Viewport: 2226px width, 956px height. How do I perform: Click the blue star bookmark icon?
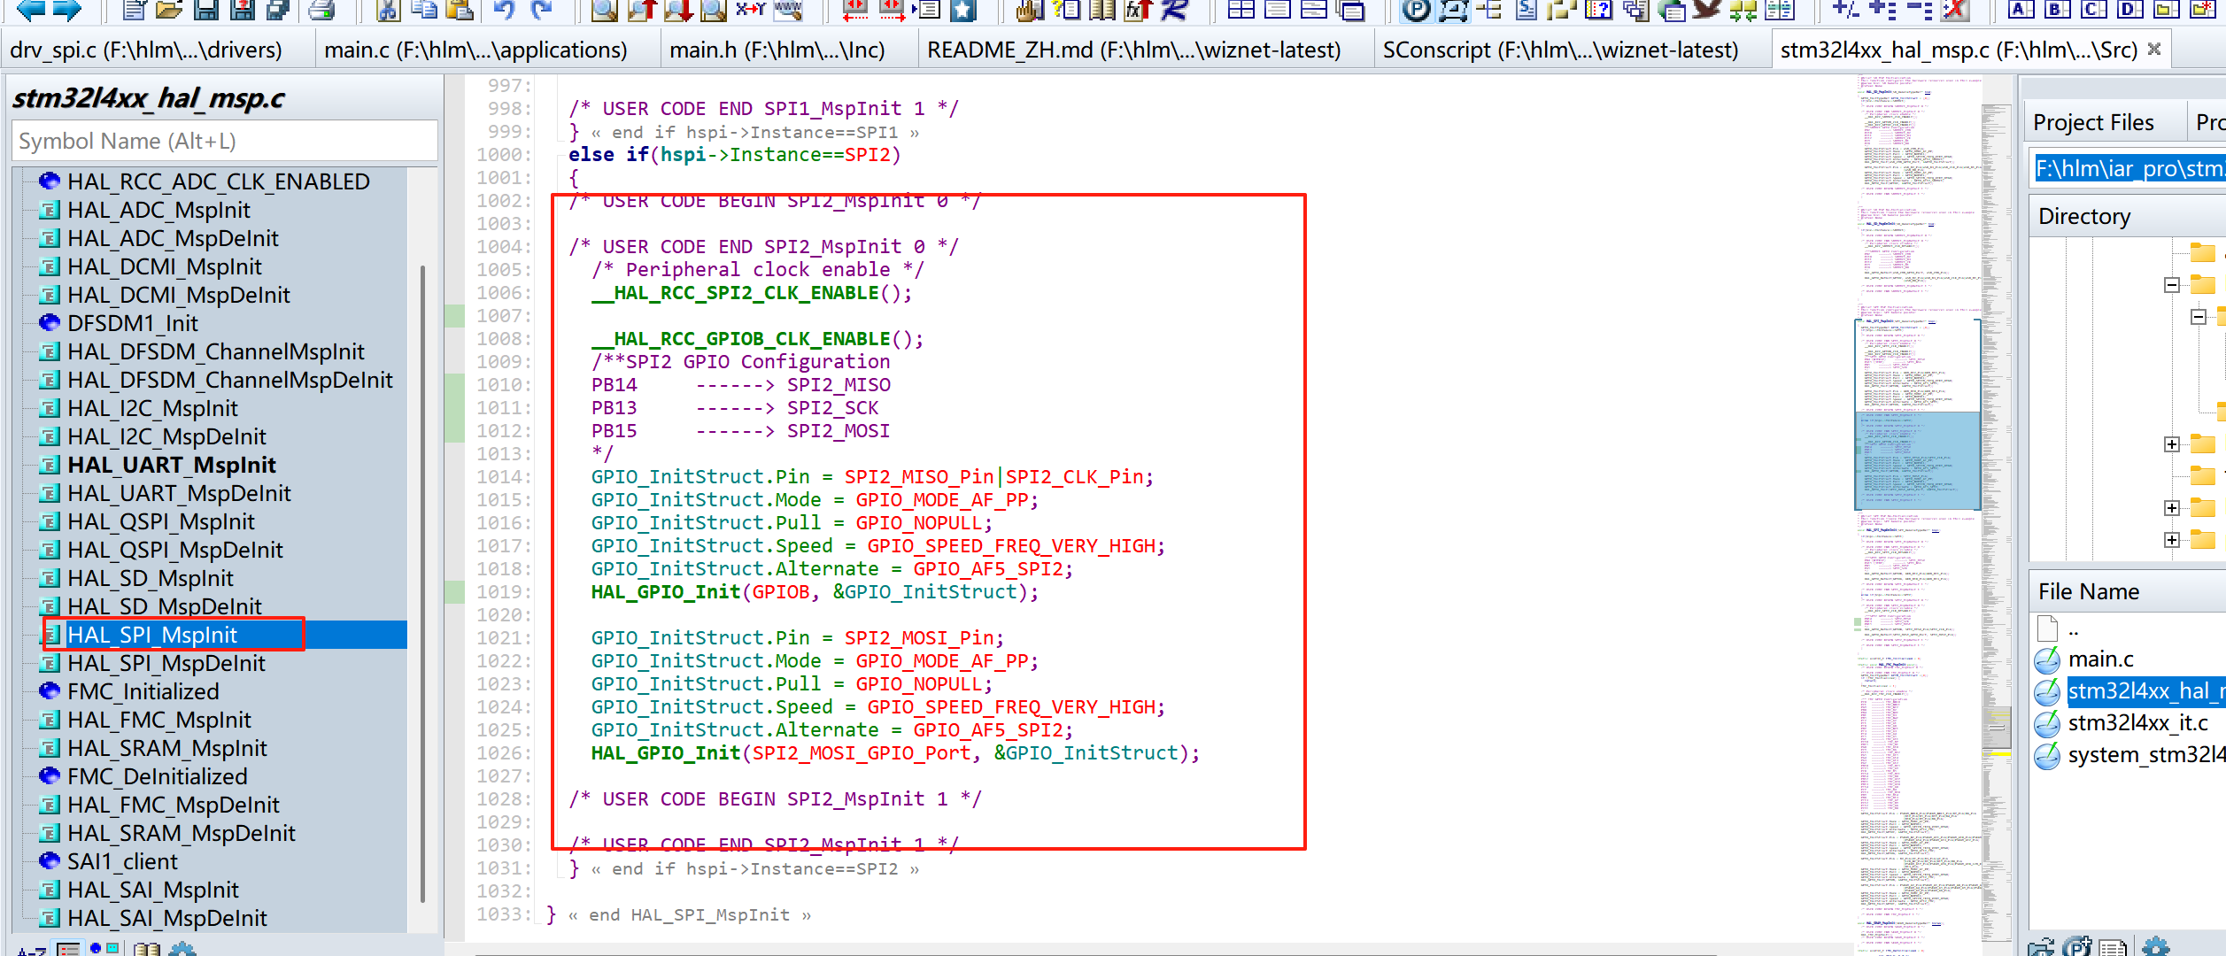click(962, 10)
